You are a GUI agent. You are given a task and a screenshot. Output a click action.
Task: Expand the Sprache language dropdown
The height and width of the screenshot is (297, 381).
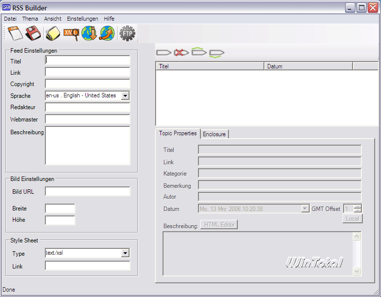click(x=125, y=95)
